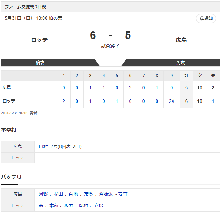
Task: Click ロッテ team name in score header
Action: (x=40, y=40)
